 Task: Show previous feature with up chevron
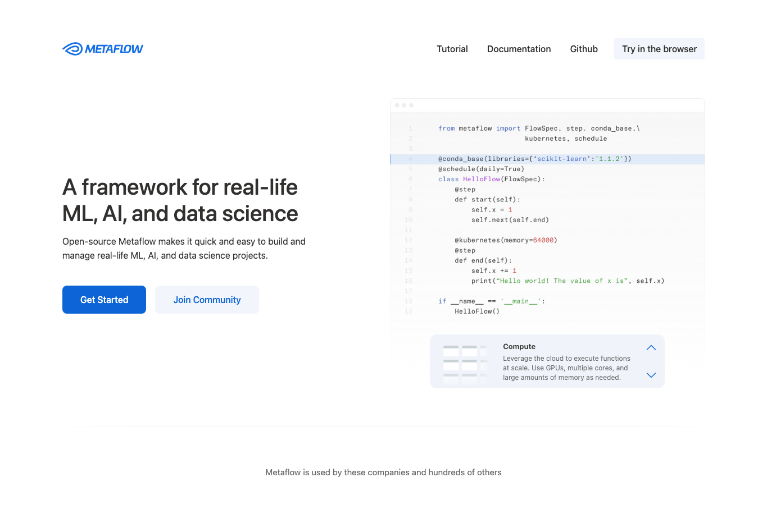651,348
